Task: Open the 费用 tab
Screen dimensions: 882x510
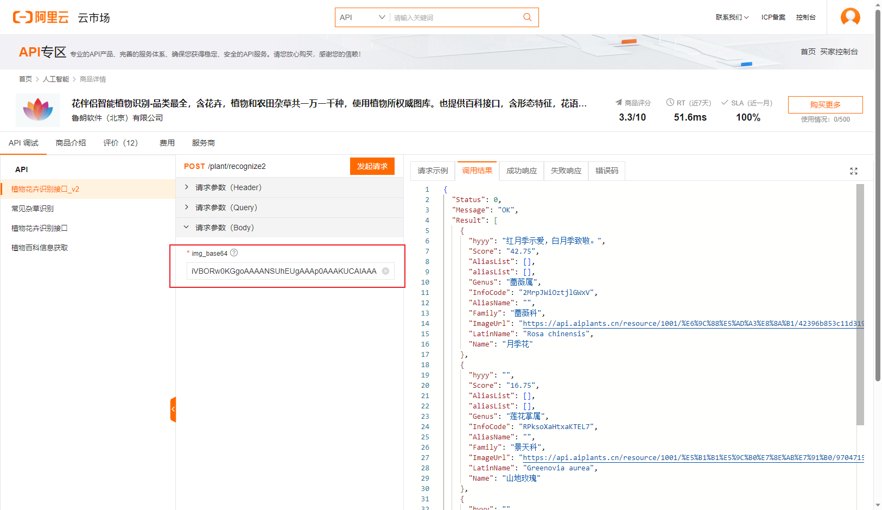Action: click(x=167, y=143)
